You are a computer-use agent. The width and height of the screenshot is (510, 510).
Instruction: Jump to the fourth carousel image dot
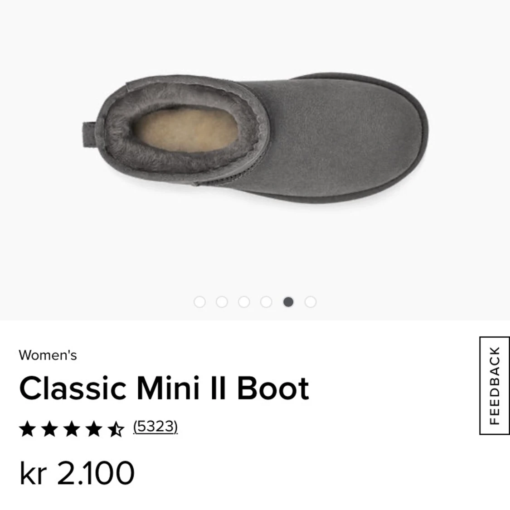pos(266,302)
